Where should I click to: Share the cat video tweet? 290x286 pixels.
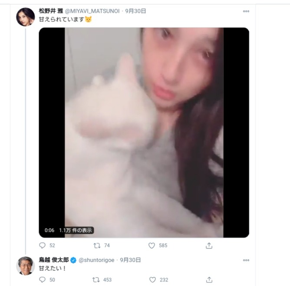pyautogui.click(x=209, y=246)
